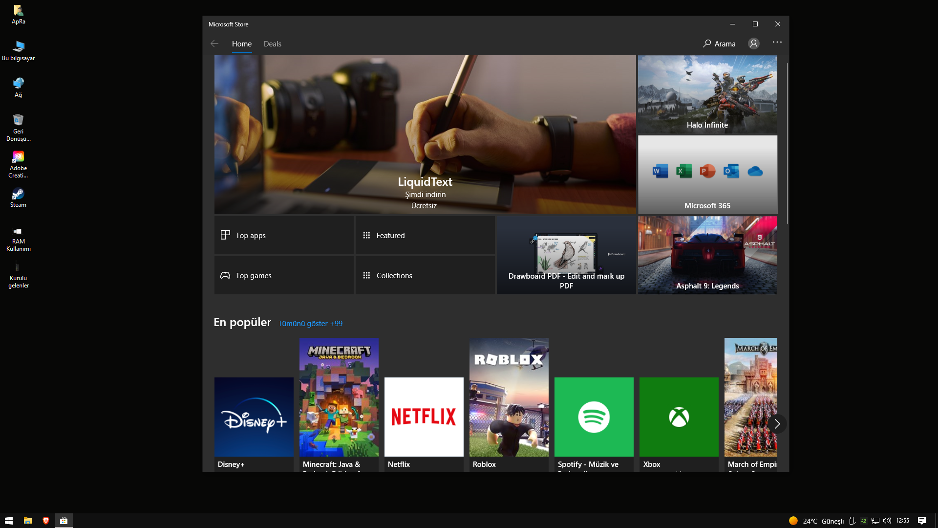
Task: Select the Geri Dönüşüm recycle bin icon
Action: pos(19,128)
